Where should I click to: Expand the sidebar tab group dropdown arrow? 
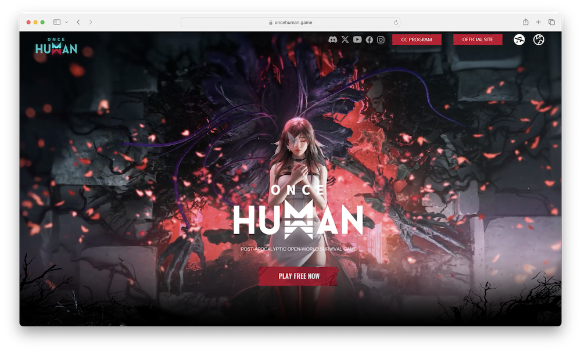coord(66,22)
